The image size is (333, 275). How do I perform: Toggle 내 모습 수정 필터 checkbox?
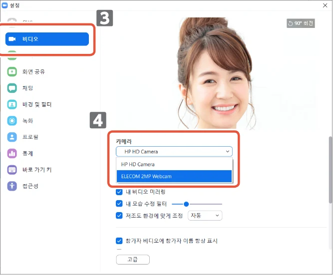tap(119, 204)
